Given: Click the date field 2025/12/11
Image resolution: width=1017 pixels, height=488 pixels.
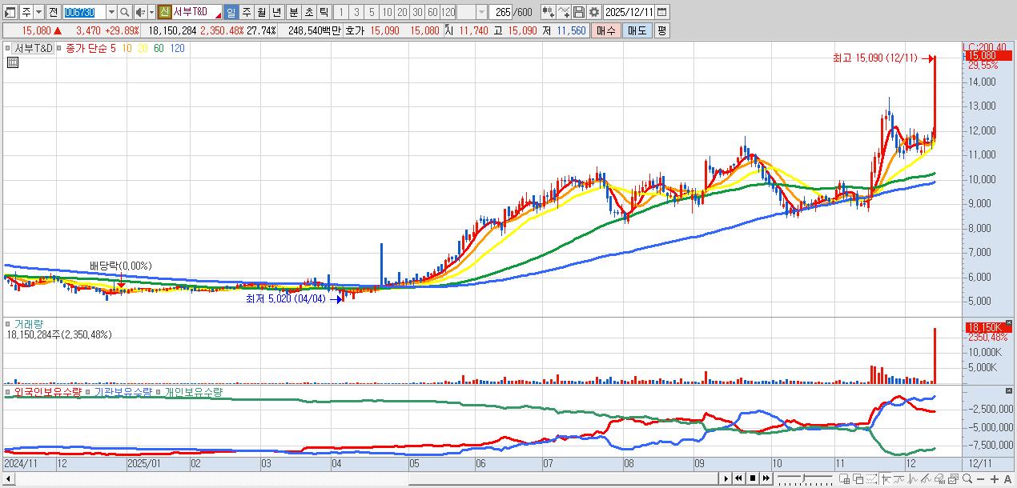Looking at the screenshot, I should (629, 12).
